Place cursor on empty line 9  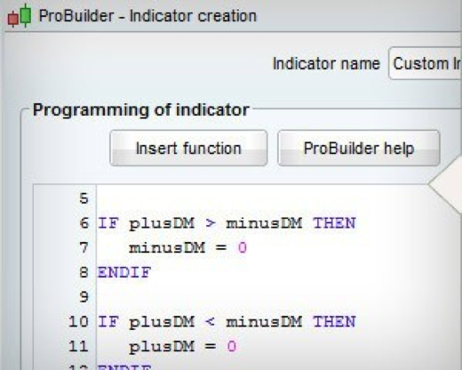pyautogui.click(x=264, y=297)
